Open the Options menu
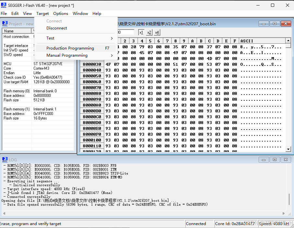Viewport: 294px width, 228px height. pyautogui.click(x=61, y=14)
